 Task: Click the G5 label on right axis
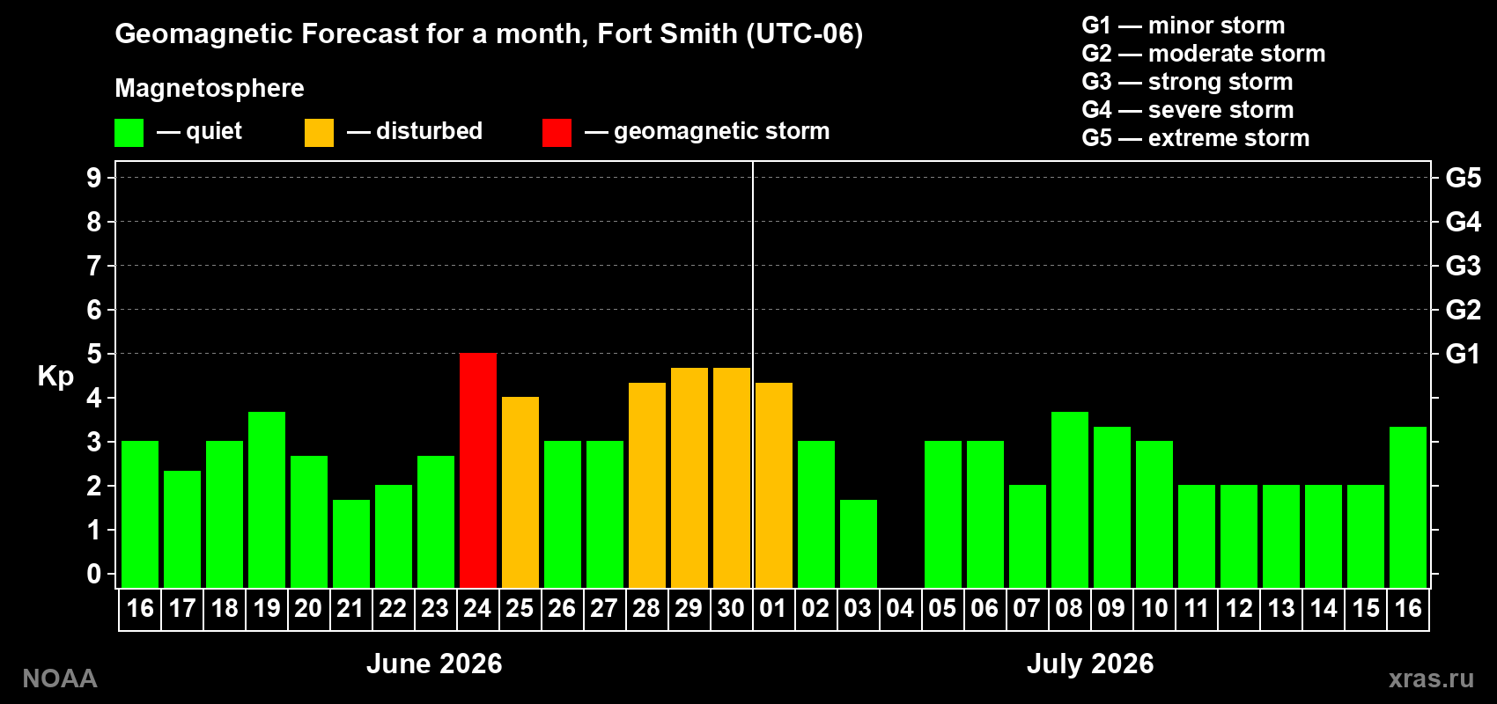1463,178
